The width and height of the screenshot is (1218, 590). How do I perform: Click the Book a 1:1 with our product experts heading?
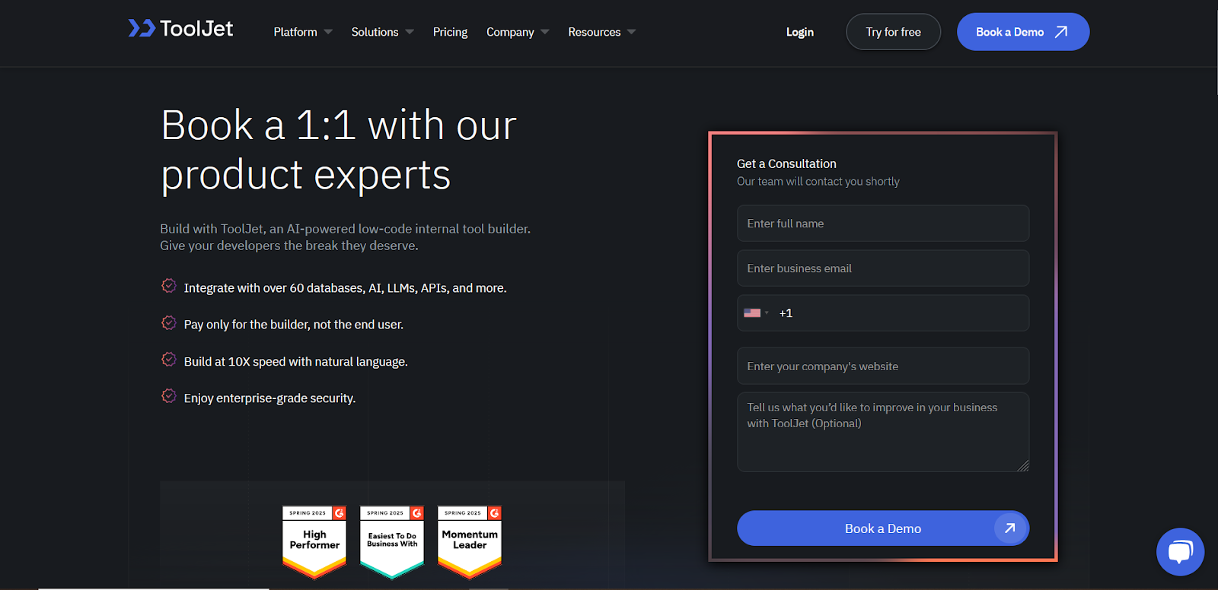339,150
